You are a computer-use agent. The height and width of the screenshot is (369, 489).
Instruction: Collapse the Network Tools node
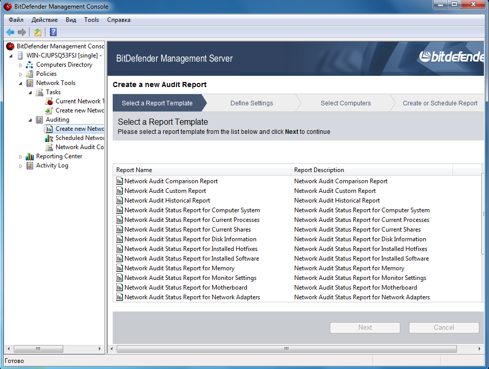point(20,83)
